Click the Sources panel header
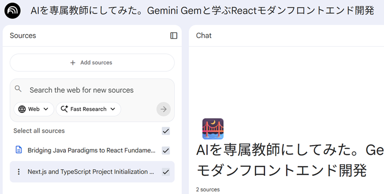This screenshot has height=194, width=384. coord(23,36)
